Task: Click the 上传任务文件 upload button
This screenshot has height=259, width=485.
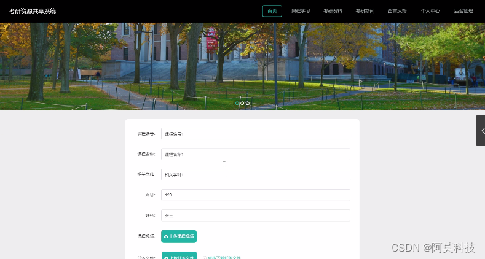Action: point(179,255)
